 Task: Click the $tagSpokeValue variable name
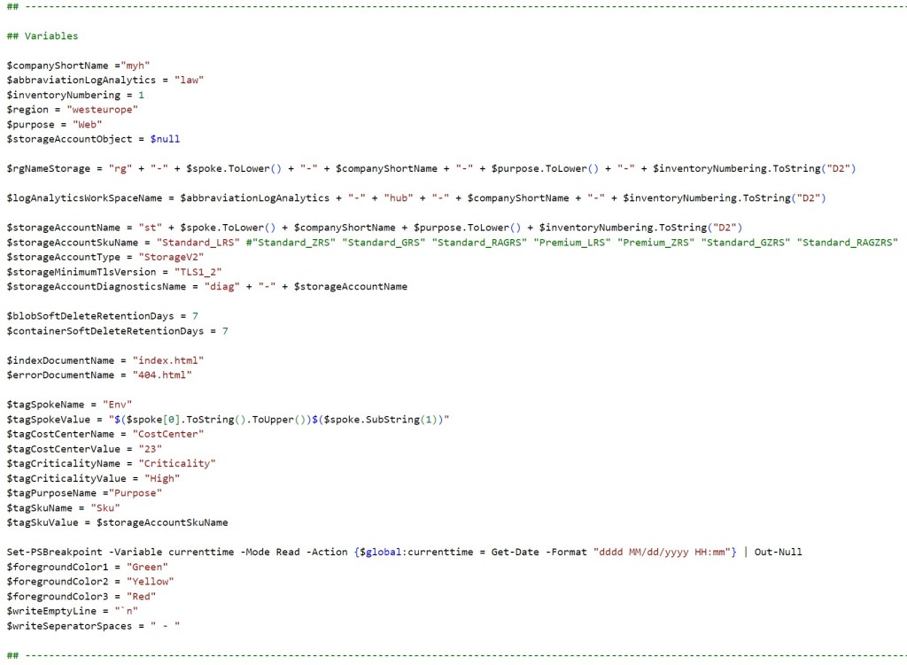(48, 419)
